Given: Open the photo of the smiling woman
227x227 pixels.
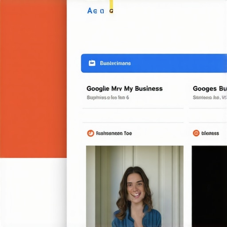Looking at the screenshot, I should 135,186.
